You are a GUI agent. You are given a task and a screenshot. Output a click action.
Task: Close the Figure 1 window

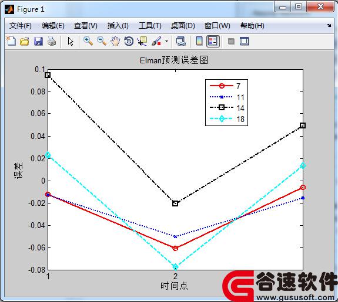(x=320, y=7)
